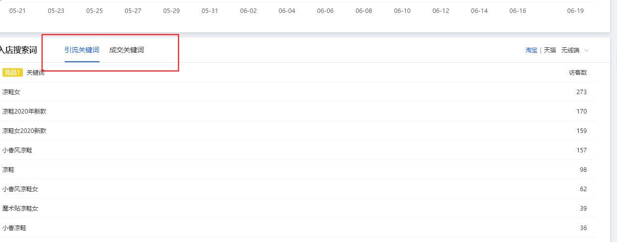Select the 淘宝 platform filter
The image size is (617, 242).
point(531,50)
